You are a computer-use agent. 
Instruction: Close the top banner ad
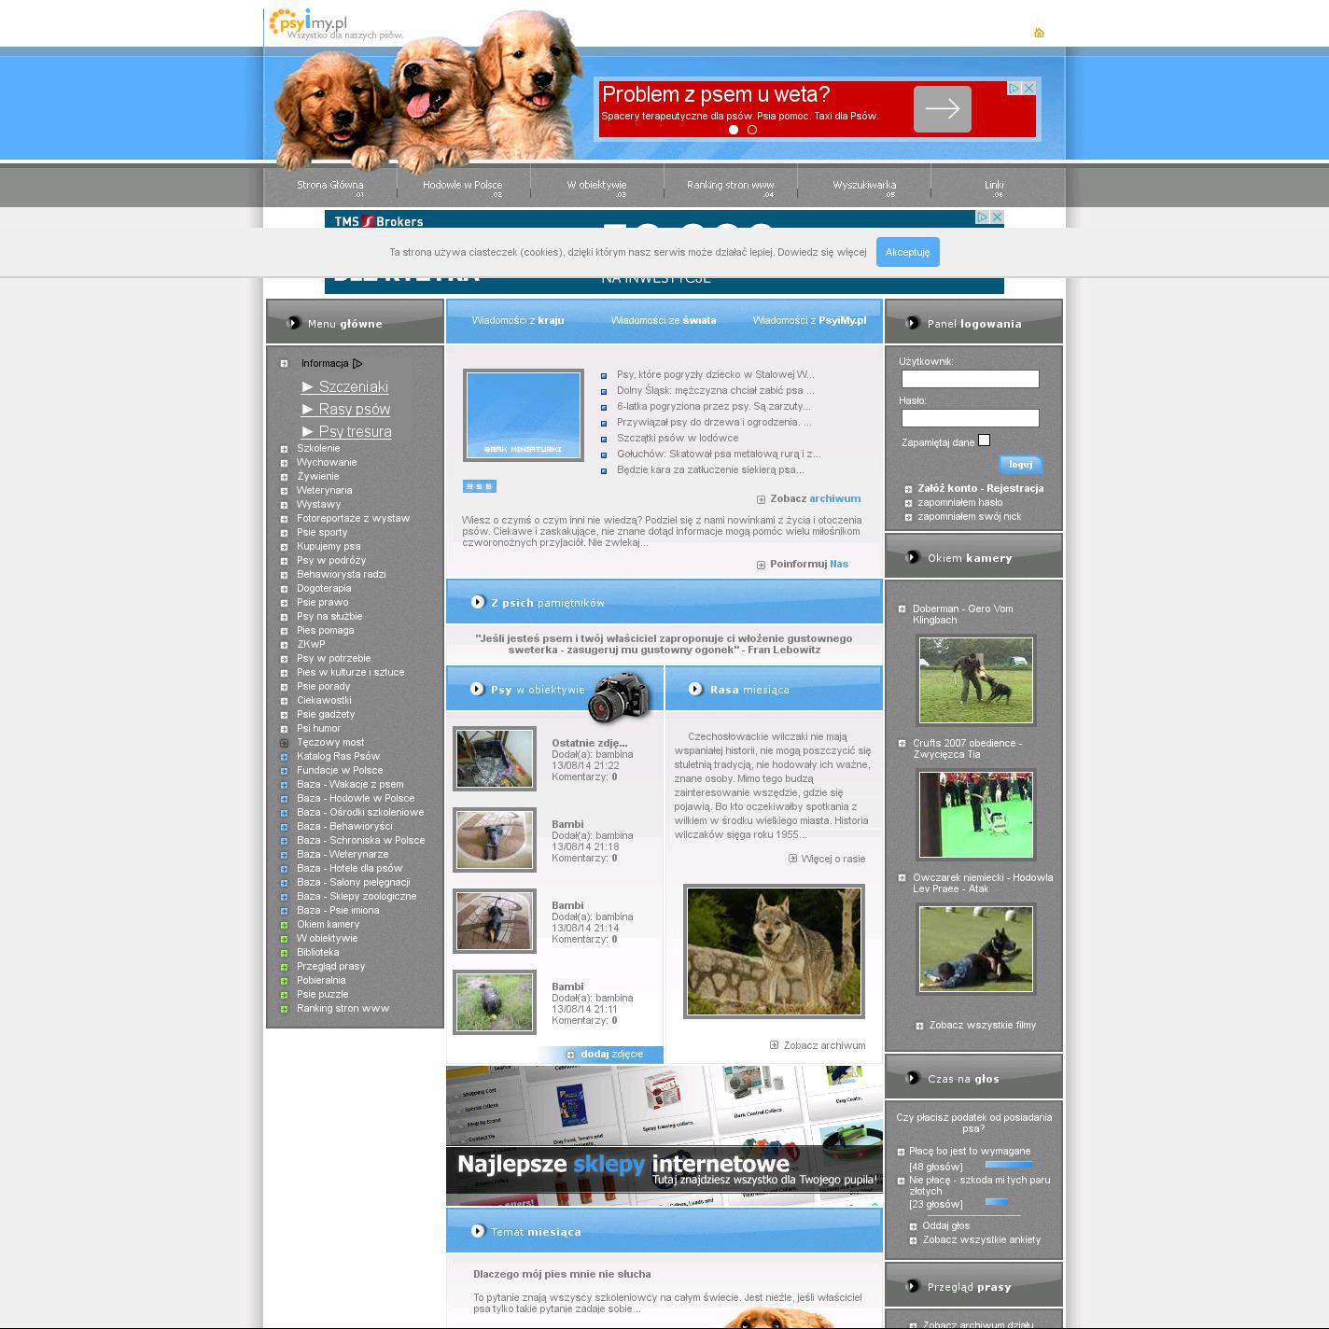pyautogui.click(x=1028, y=88)
